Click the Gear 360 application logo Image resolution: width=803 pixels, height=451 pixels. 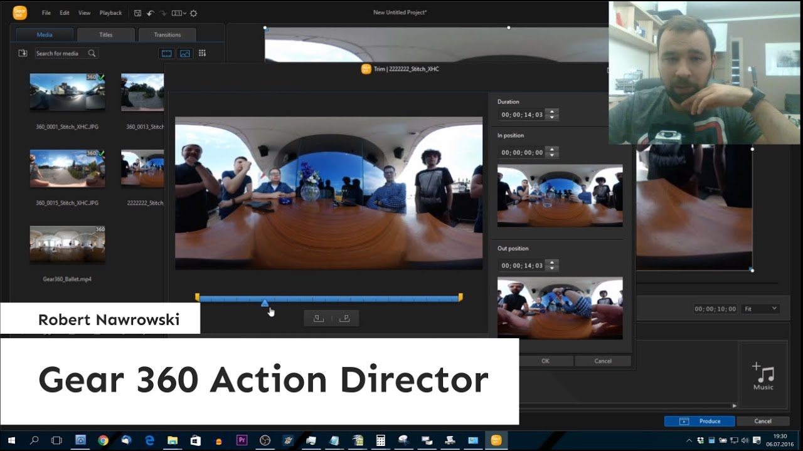[20, 13]
